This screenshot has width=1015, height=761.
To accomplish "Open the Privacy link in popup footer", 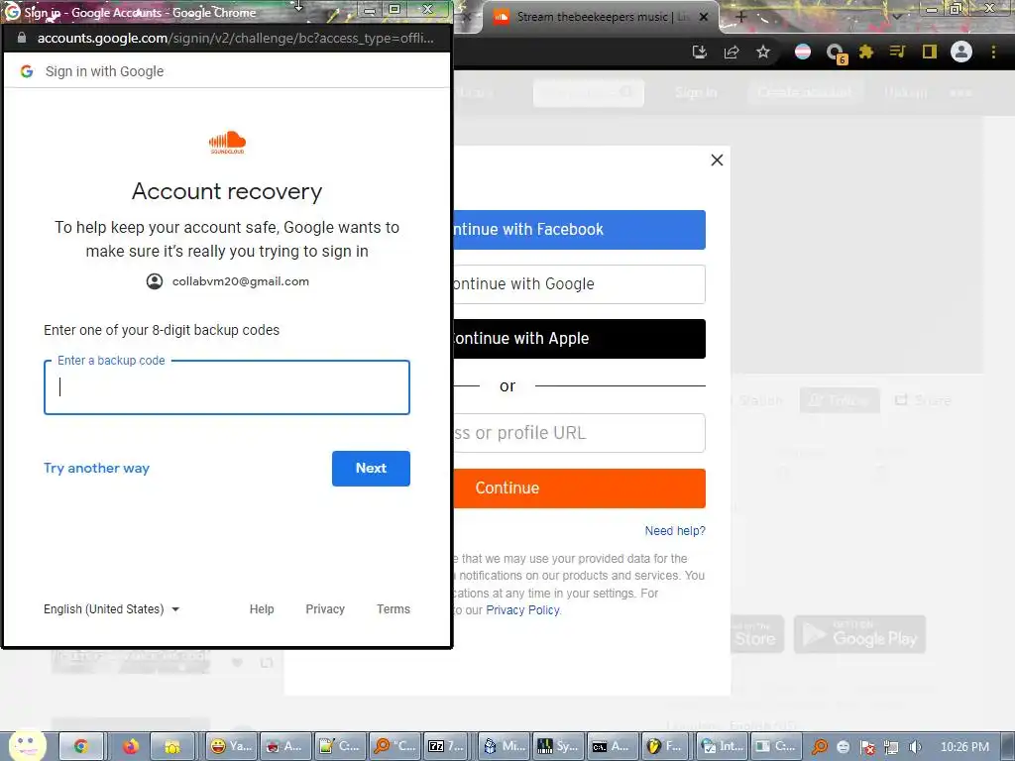I will (325, 609).
